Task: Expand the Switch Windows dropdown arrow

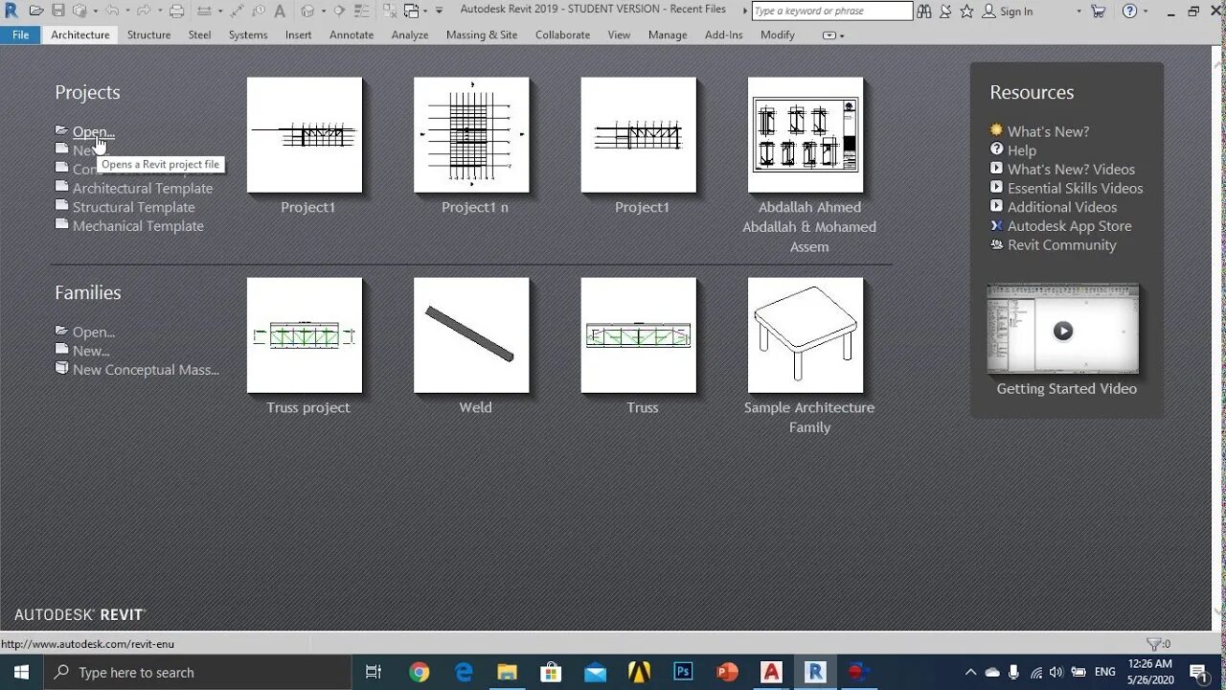Action: [425, 11]
